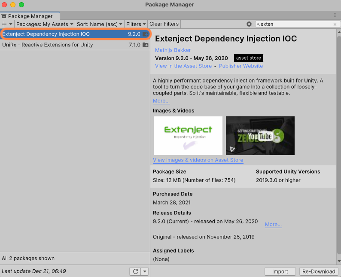Click the Extenject Dependency Injection IOC heading
This screenshot has width=341, height=277.
click(x=226, y=39)
